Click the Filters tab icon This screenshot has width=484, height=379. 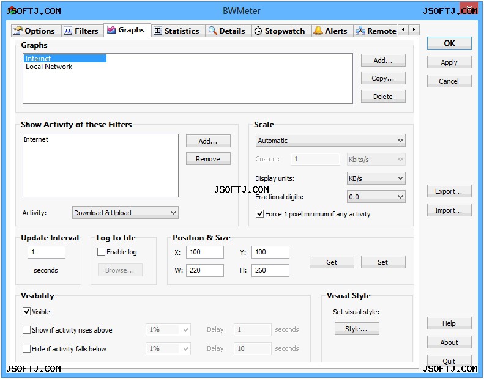(x=68, y=31)
